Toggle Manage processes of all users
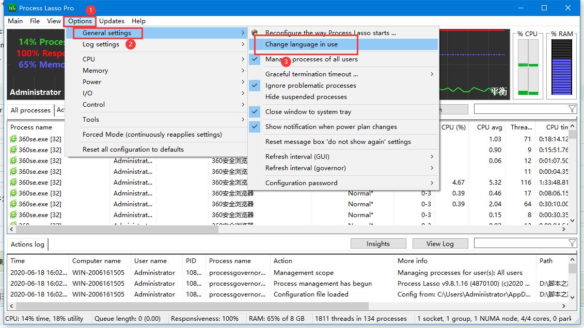The height and width of the screenshot is (328, 584). pyautogui.click(x=344, y=59)
